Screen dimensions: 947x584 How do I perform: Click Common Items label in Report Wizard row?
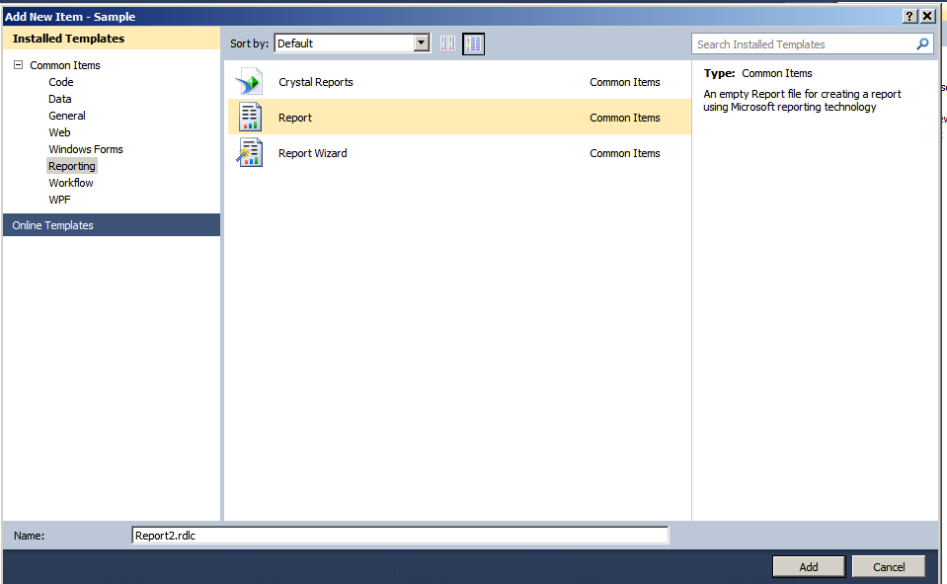click(624, 153)
